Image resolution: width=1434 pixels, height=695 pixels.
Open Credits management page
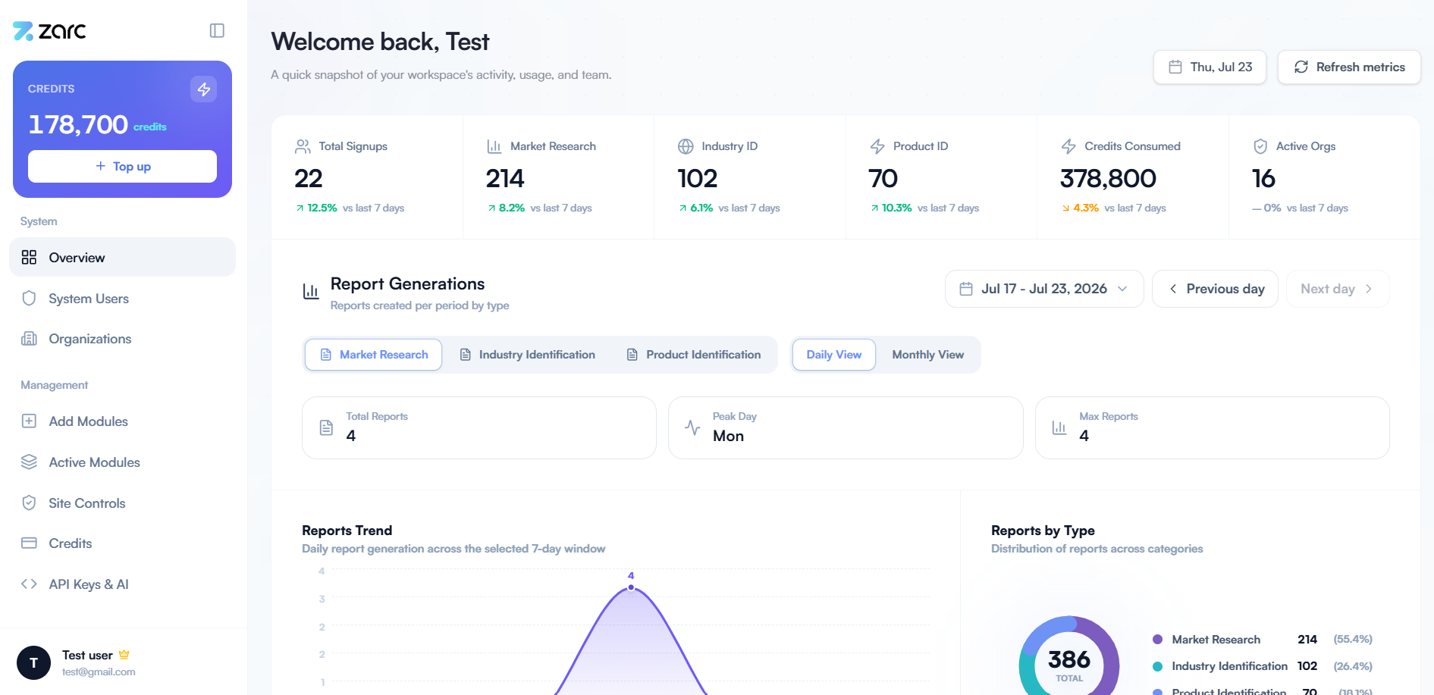tap(122, 543)
